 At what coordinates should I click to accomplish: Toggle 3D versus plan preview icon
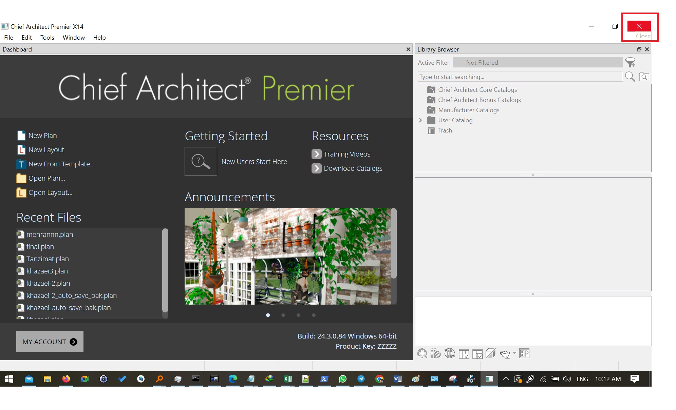click(x=490, y=354)
